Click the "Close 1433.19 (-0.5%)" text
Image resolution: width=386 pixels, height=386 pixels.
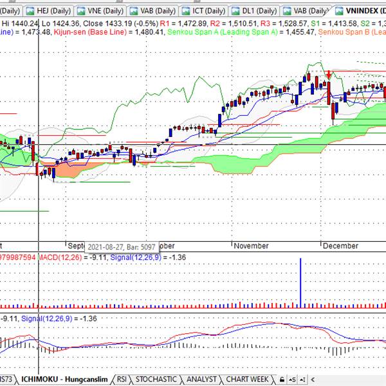point(120,24)
